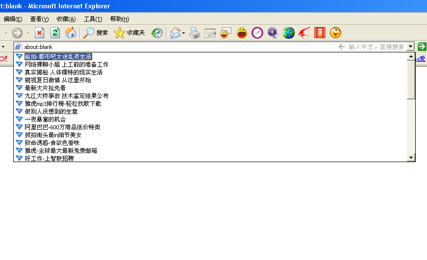This screenshot has height=260, width=427.
Task: Go to the Home page icon
Action: point(71,33)
